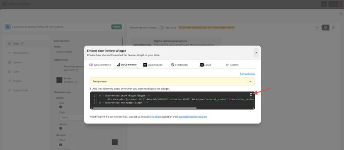344x150 pixels.
Task: Click the live chat support link
Action: (x=155, y=117)
